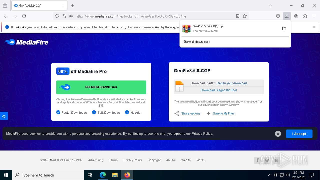Open Terms footer link
320x180 pixels.
click(113, 160)
